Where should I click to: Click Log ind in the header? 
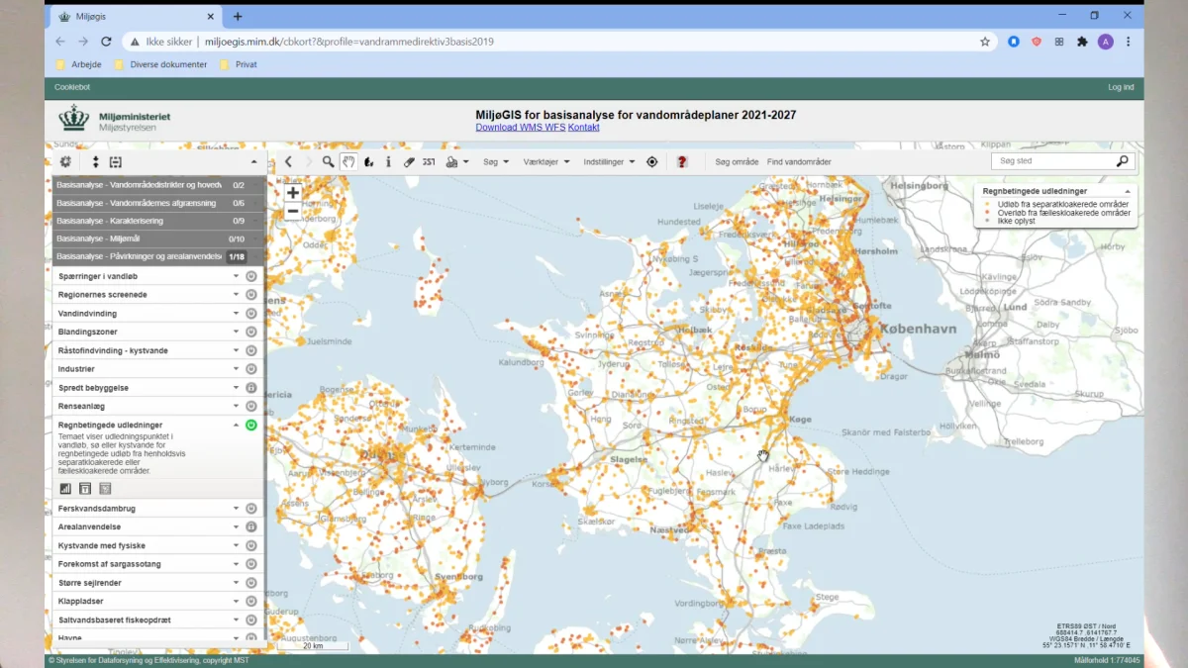click(x=1121, y=87)
